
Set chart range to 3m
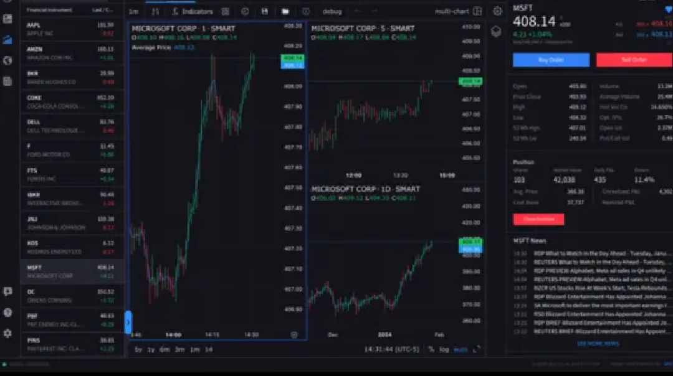180,349
